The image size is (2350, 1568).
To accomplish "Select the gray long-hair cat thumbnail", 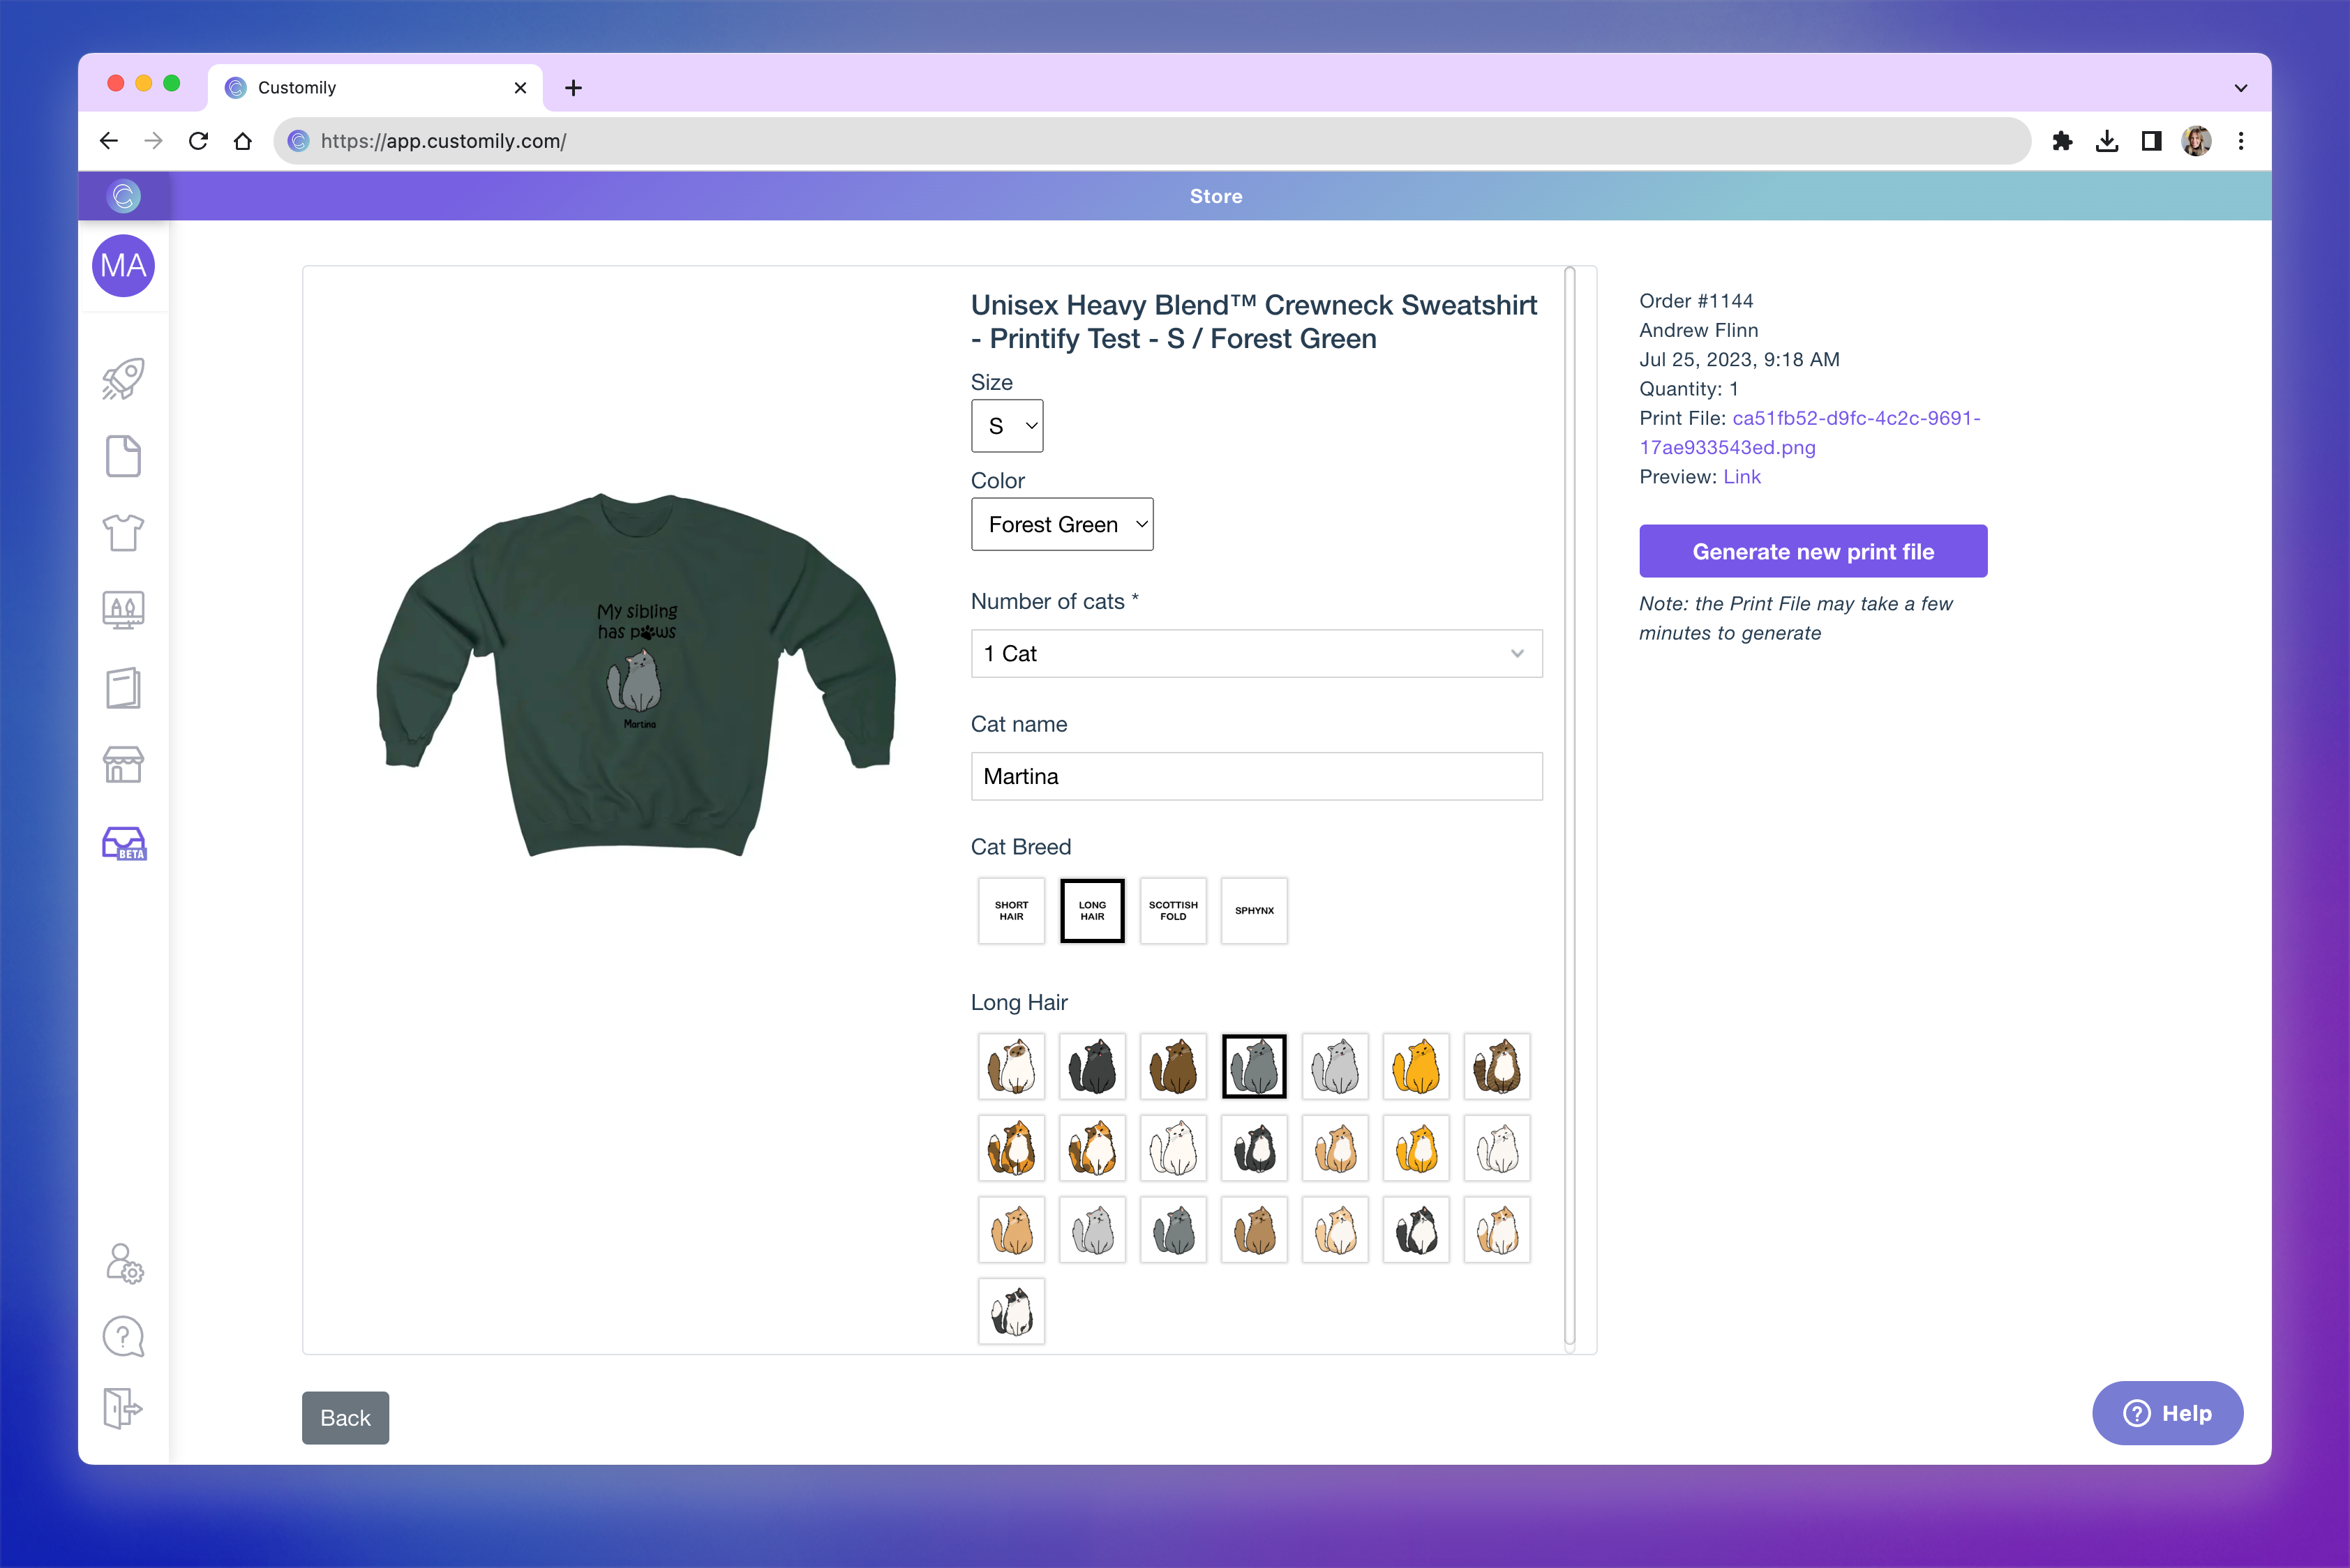I will tap(1254, 1066).
